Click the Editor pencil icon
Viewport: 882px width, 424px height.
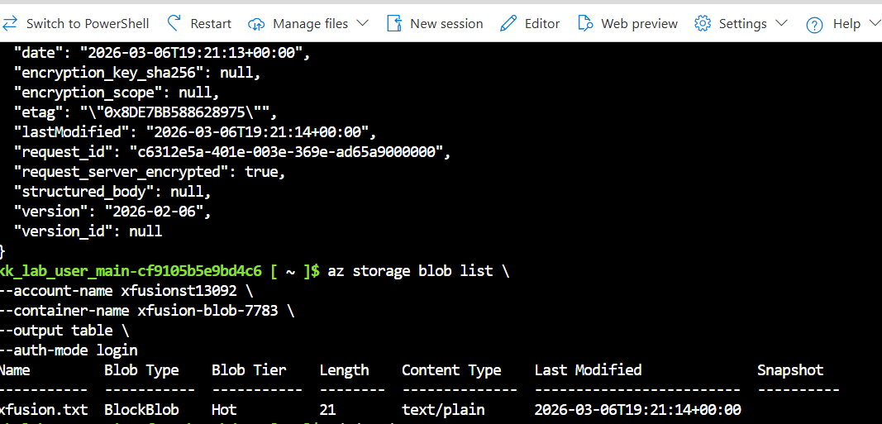click(509, 23)
